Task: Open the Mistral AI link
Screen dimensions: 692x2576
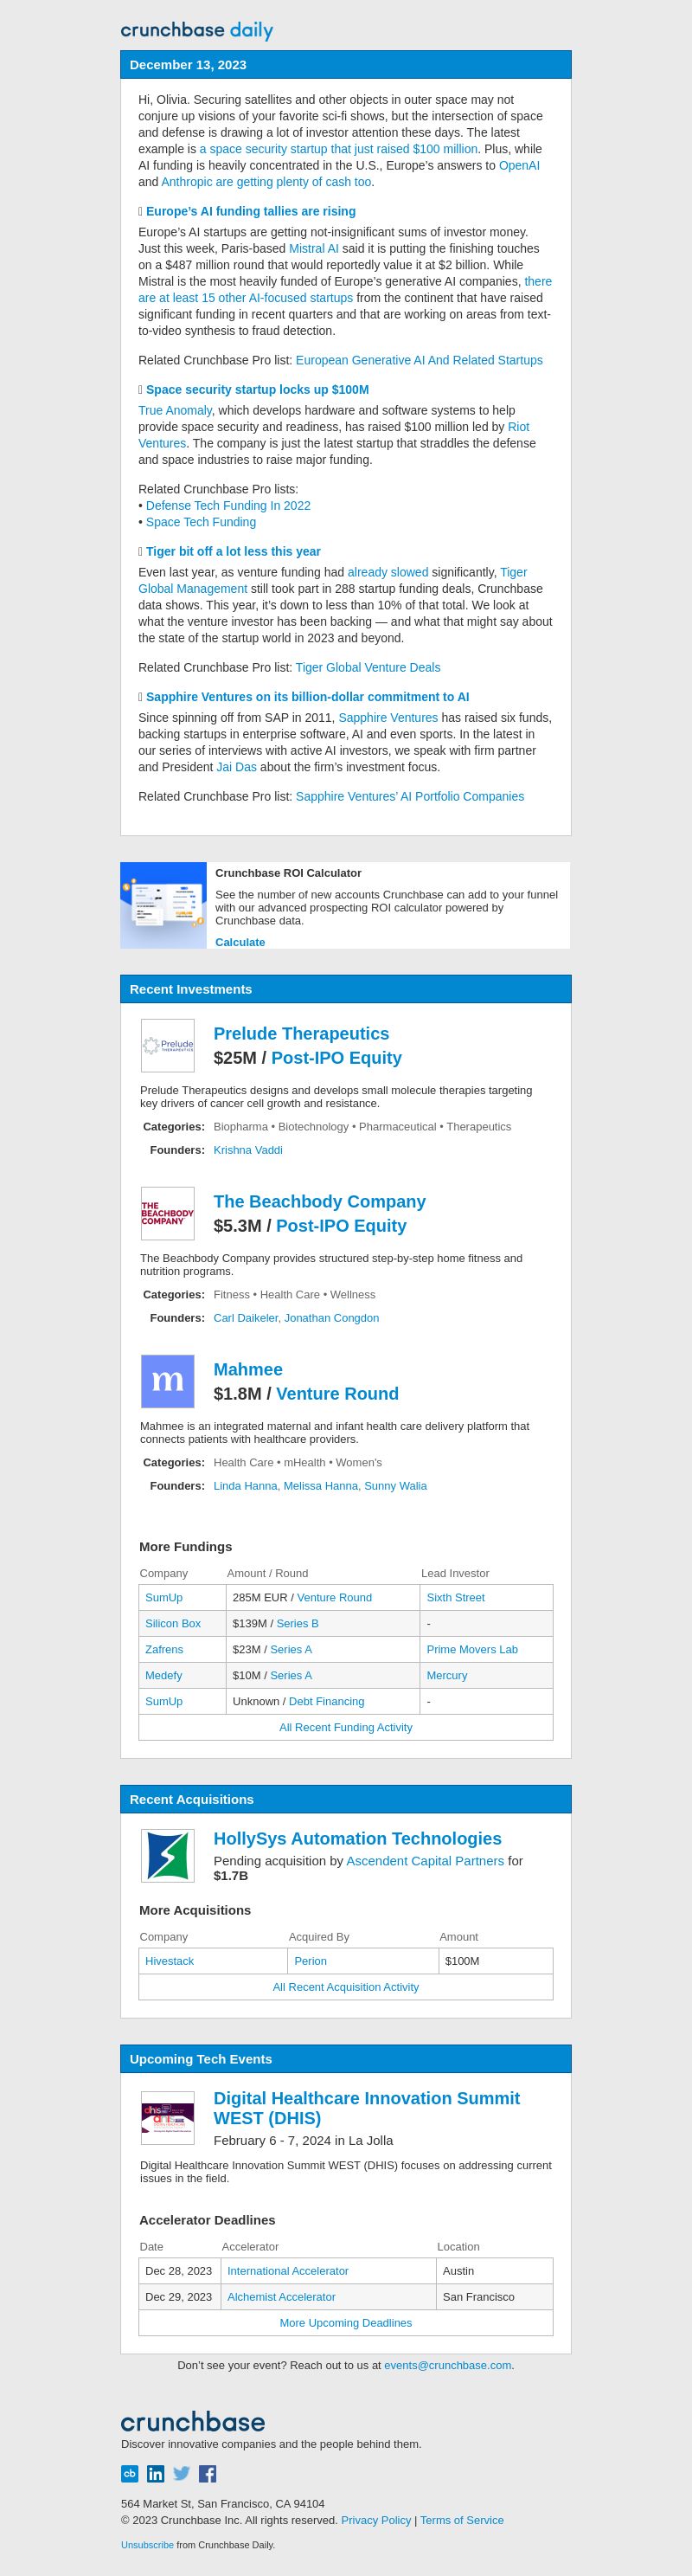Action: click(313, 248)
